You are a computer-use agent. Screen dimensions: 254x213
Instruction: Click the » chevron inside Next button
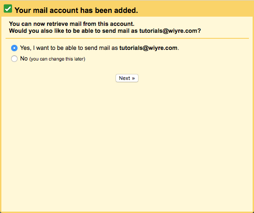[x=133, y=78]
